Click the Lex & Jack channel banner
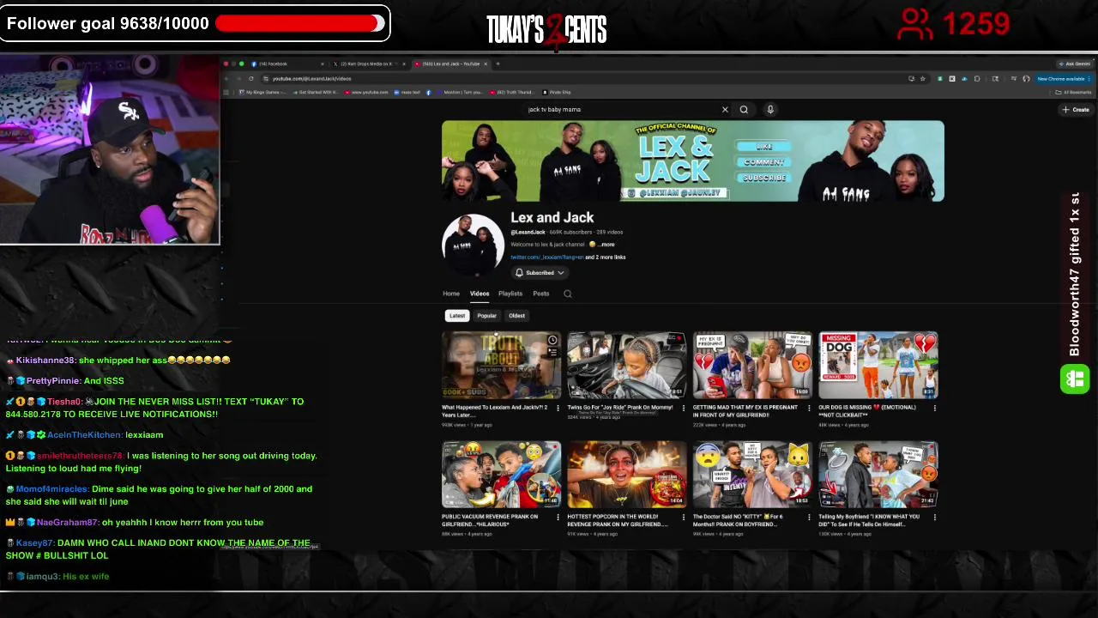Image resolution: width=1098 pixels, height=618 pixels. coord(693,161)
